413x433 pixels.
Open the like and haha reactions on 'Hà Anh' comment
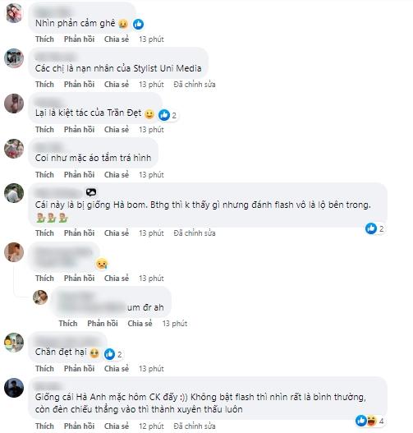coord(369,421)
